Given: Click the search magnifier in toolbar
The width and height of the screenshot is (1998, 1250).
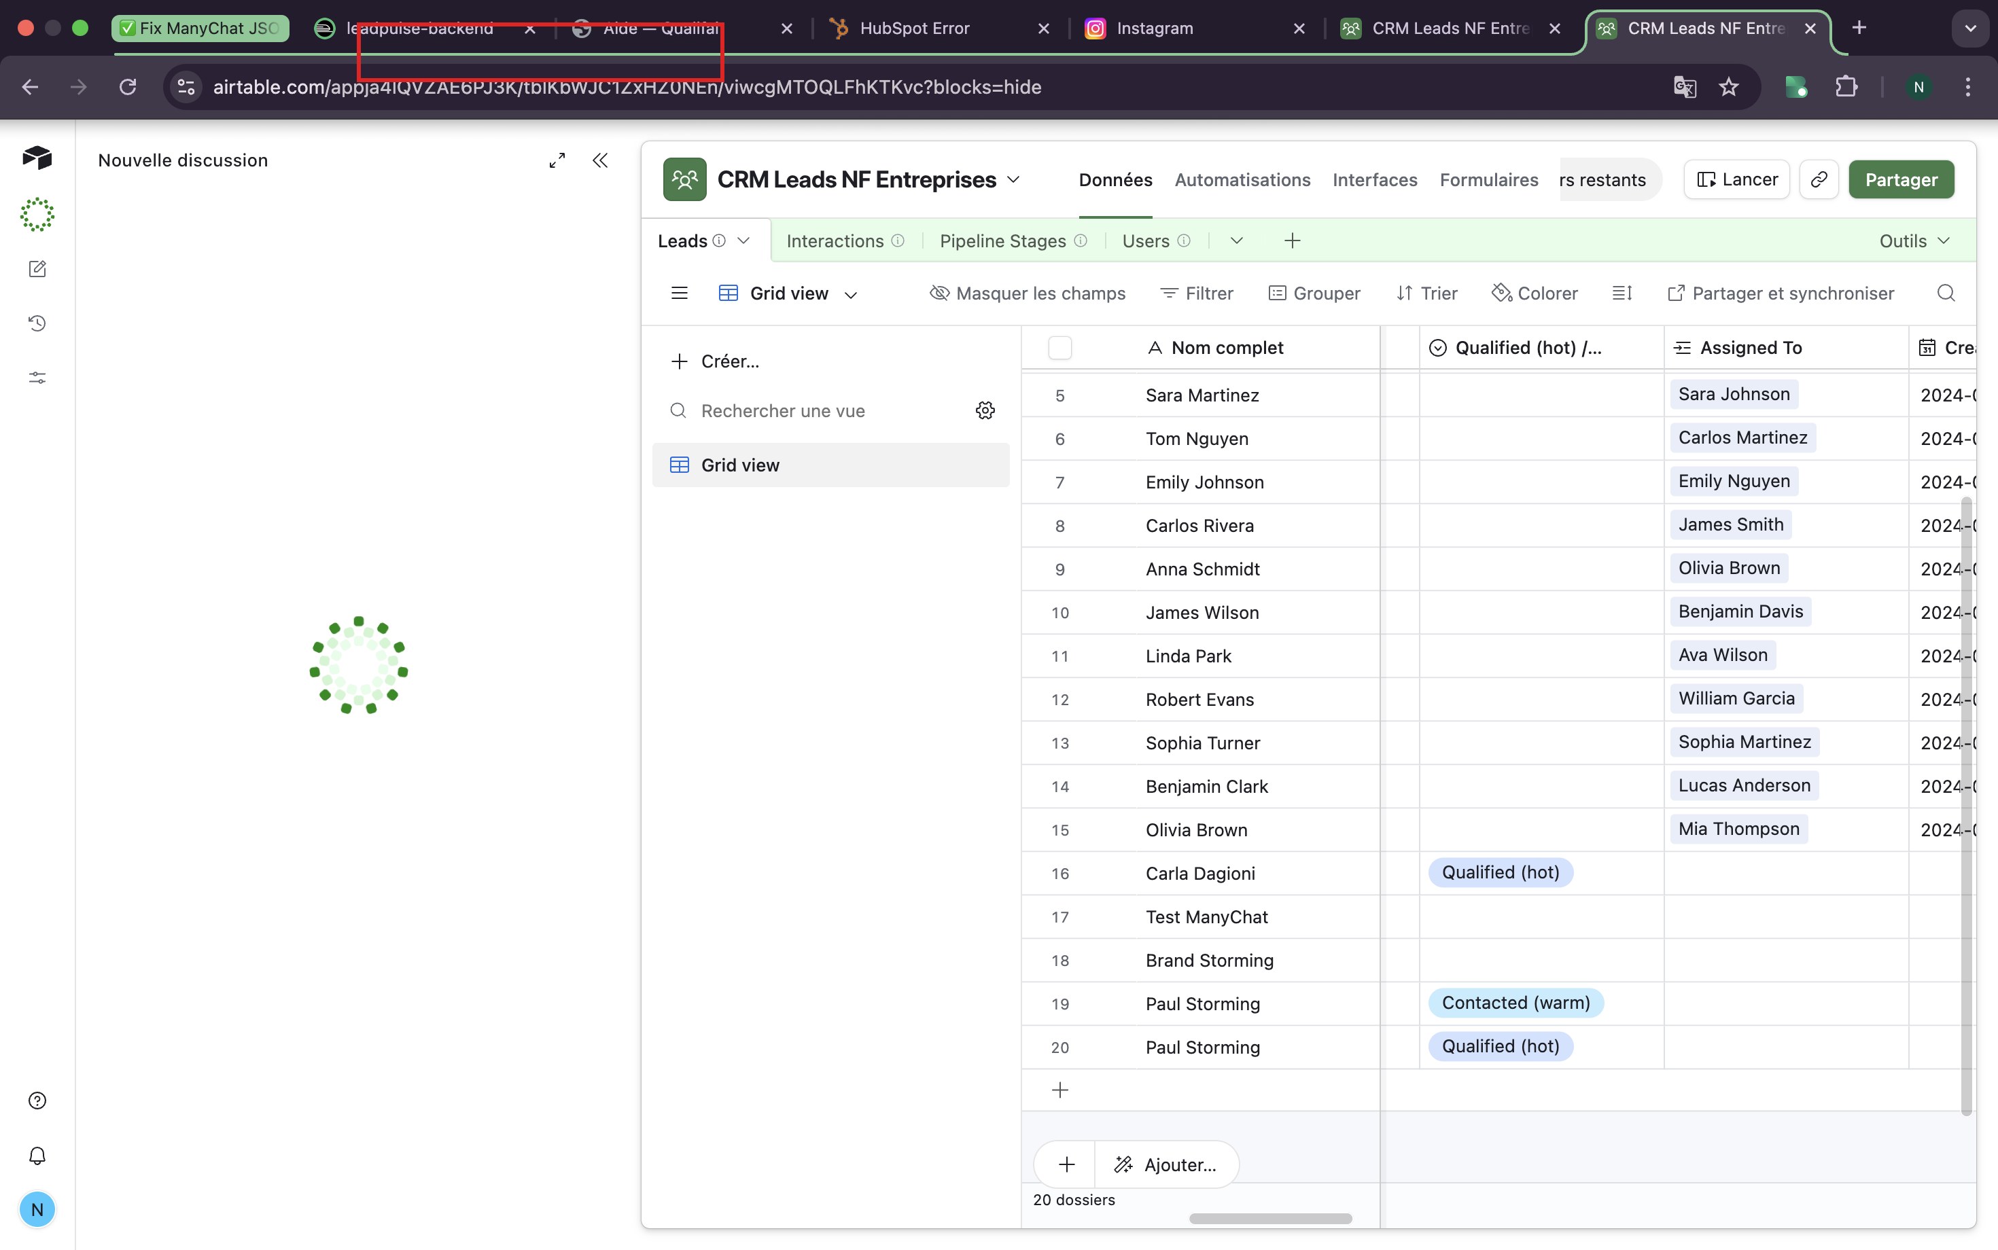Looking at the screenshot, I should pyautogui.click(x=1946, y=293).
